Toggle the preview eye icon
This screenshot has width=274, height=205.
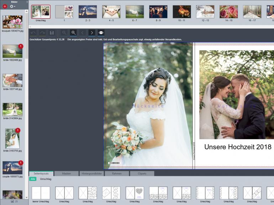click(101, 33)
